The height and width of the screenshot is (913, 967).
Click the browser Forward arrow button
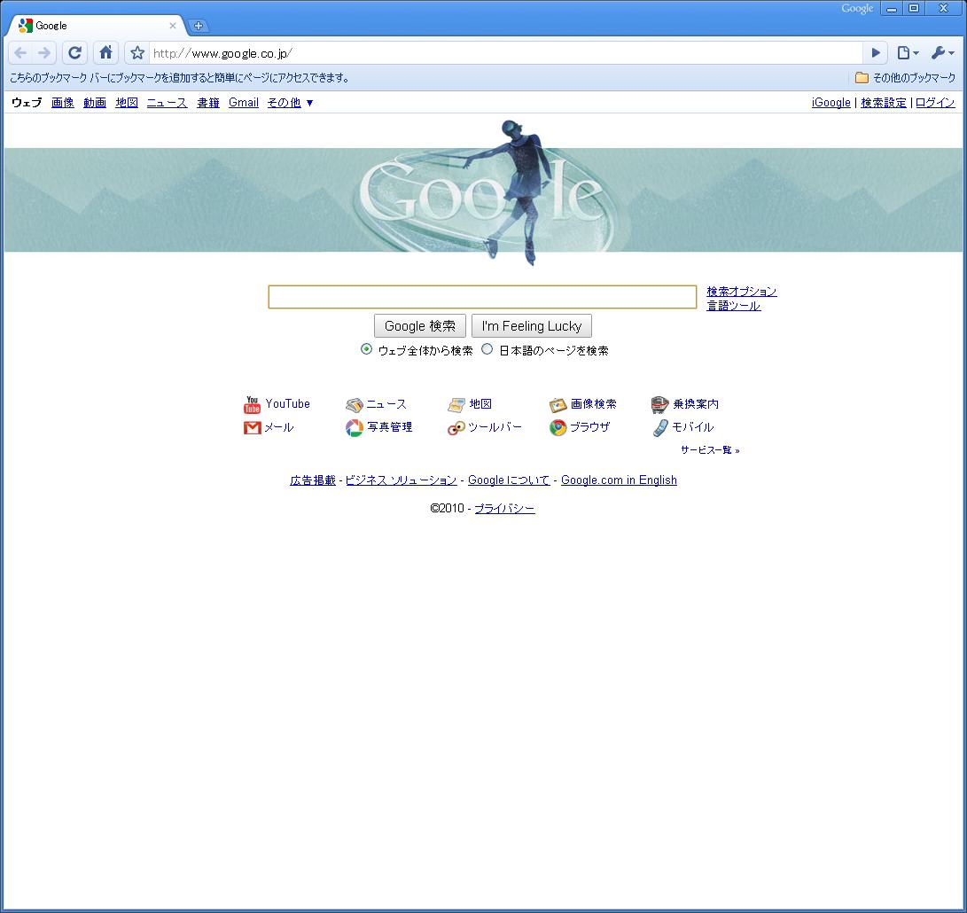pos(44,53)
